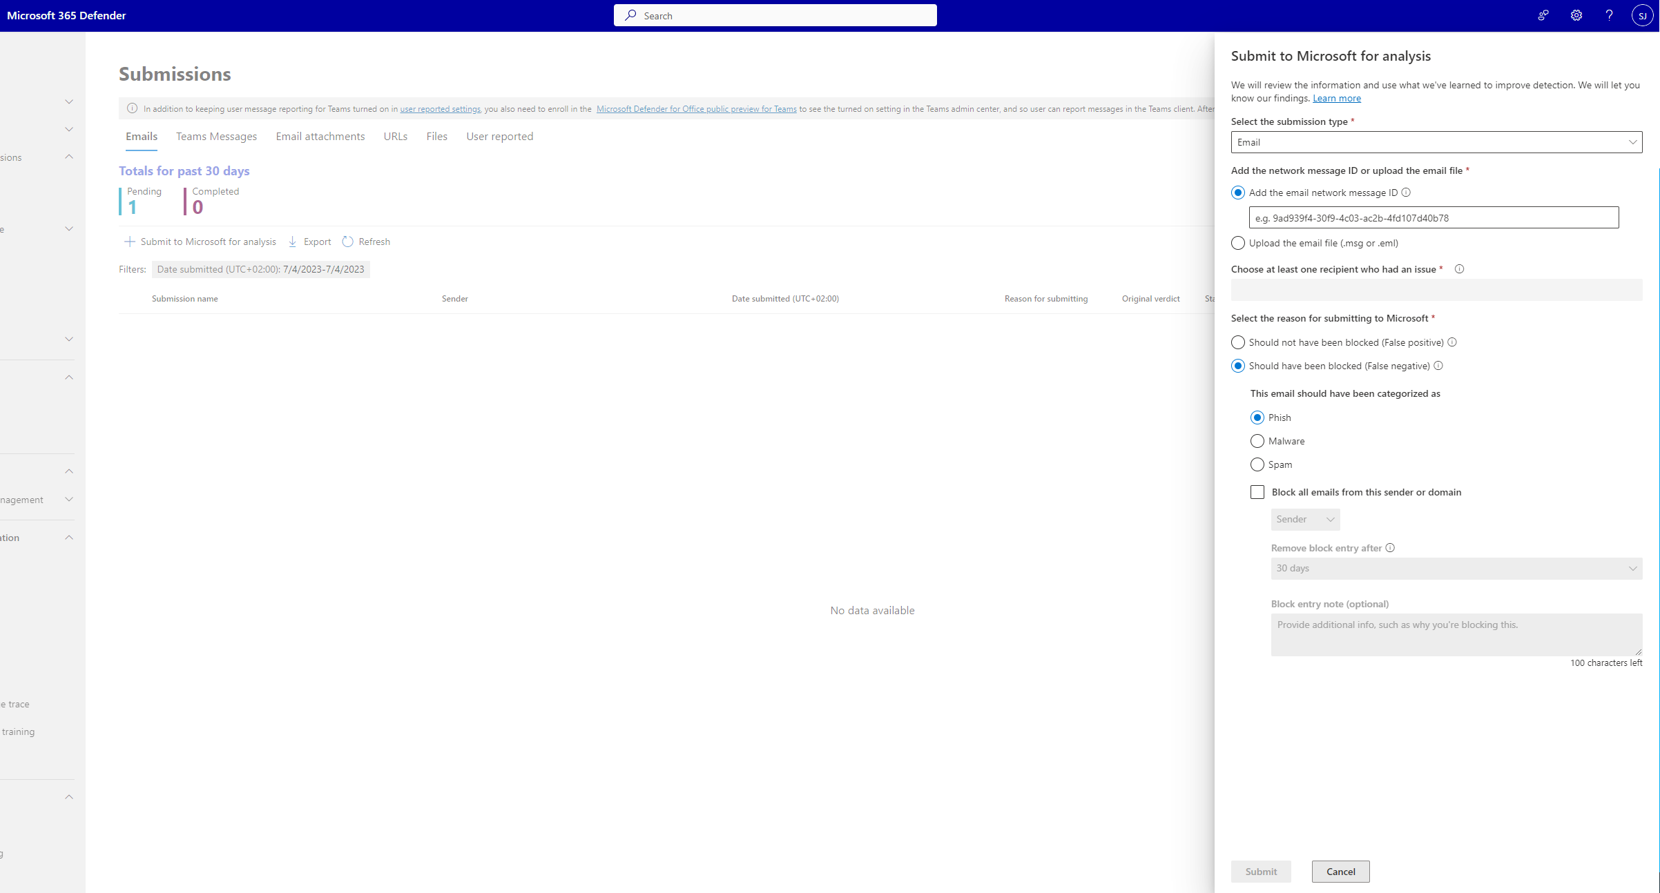The image size is (1660, 893).
Task: Open the Sender or domain dropdown
Action: 1305,520
